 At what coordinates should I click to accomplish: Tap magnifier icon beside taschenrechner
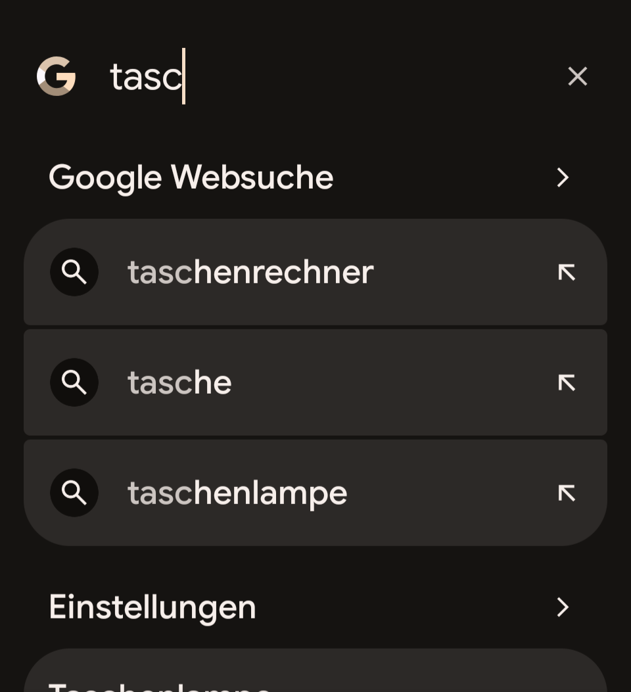(74, 272)
